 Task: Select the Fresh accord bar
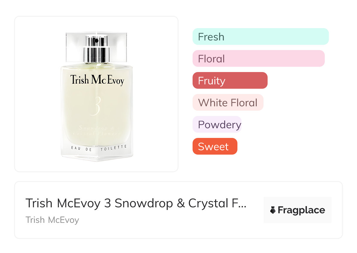pos(261,37)
